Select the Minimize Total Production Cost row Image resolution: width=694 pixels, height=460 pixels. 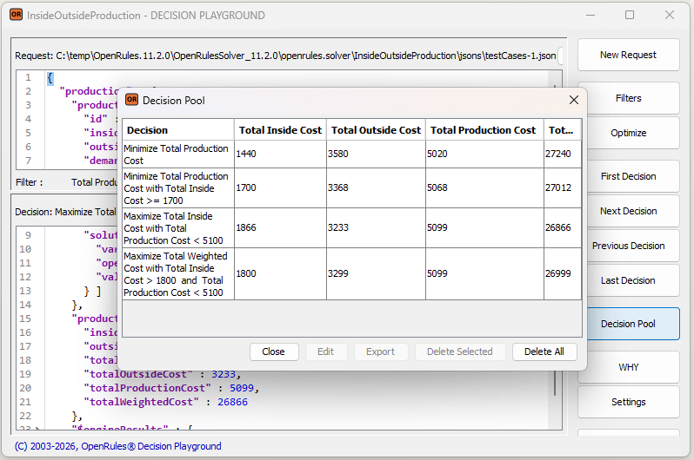coord(177,154)
